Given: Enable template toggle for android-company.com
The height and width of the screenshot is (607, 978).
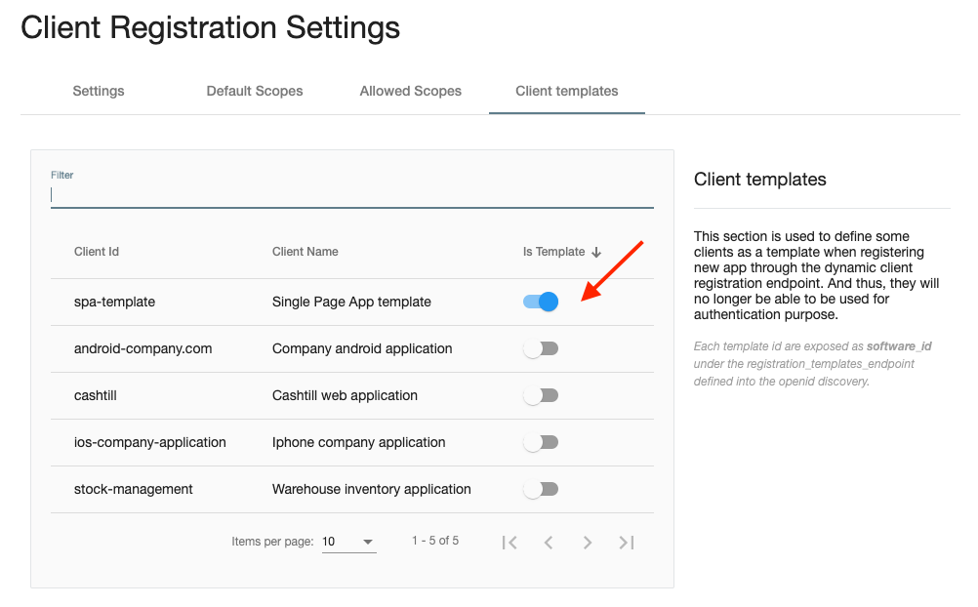Looking at the screenshot, I should [x=541, y=348].
